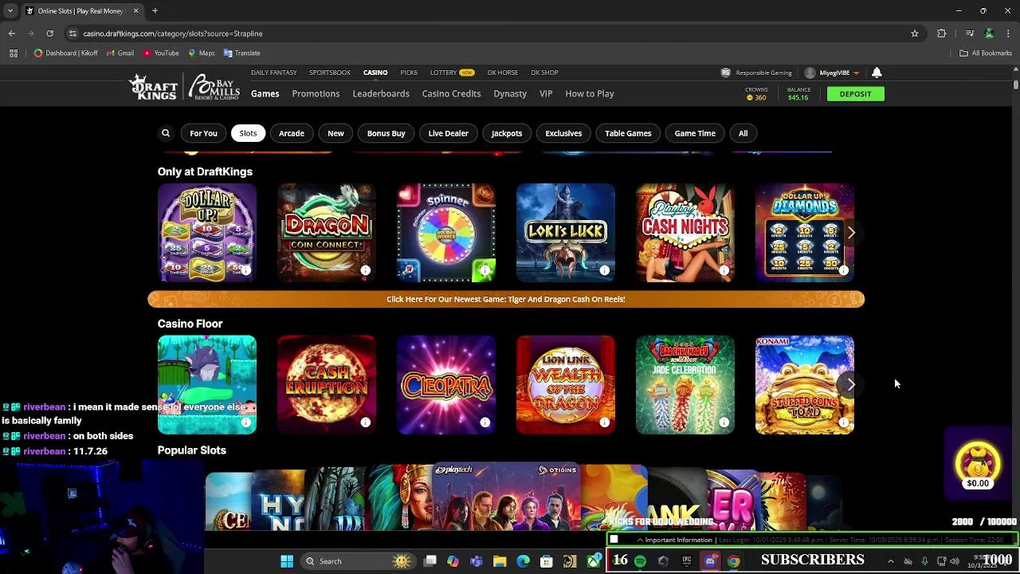Open YouTube bookmark

[161, 53]
